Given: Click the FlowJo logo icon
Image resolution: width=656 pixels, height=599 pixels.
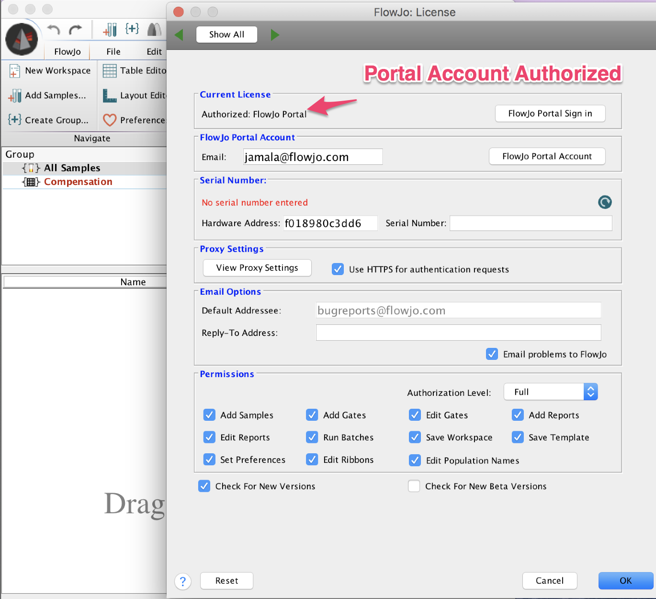Looking at the screenshot, I should [22, 39].
